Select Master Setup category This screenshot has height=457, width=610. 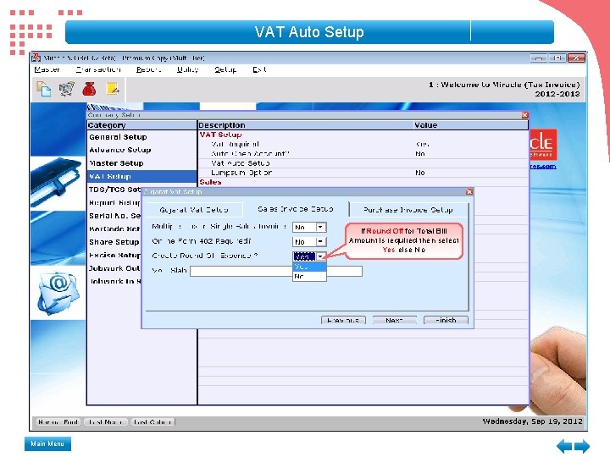coord(142,163)
